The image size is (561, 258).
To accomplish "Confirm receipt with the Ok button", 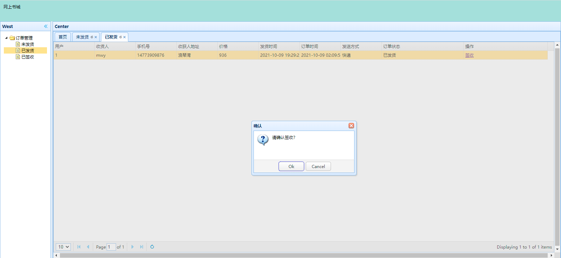I will point(291,166).
